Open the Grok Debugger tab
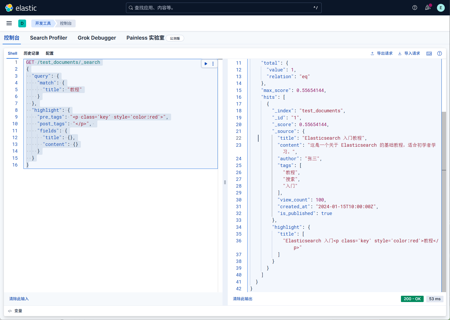Viewport: 450px width, 320px height. pyautogui.click(x=97, y=38)
